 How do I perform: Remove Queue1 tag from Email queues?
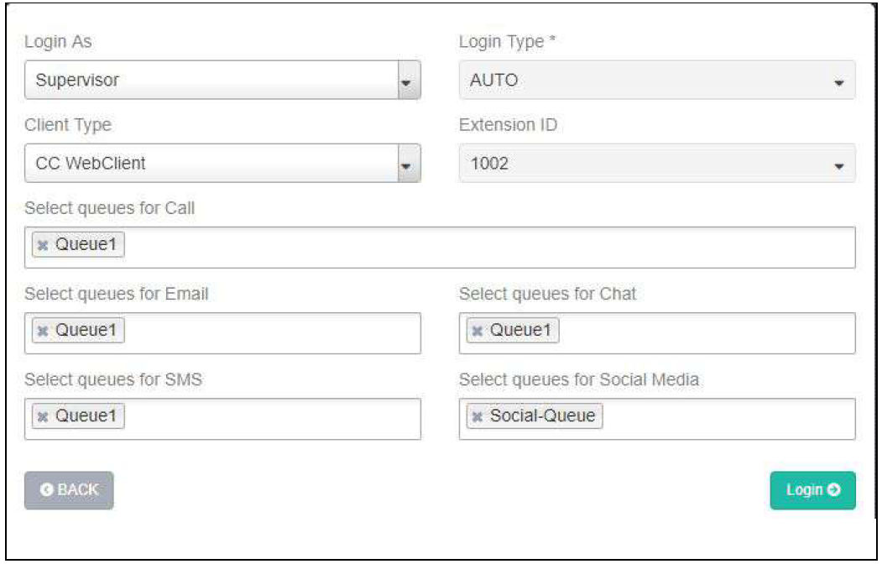click(43, 332)
